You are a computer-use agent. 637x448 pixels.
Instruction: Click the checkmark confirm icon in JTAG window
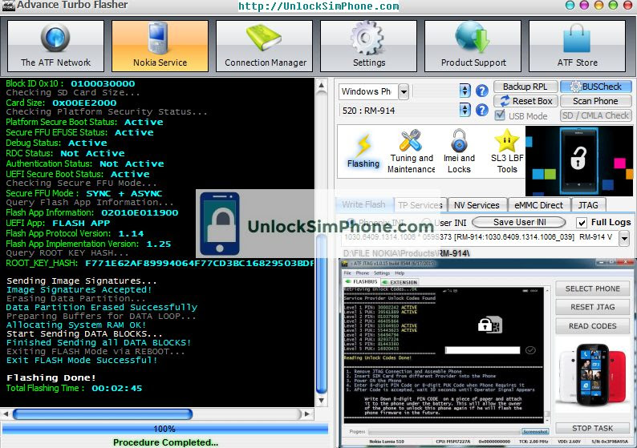530,350
